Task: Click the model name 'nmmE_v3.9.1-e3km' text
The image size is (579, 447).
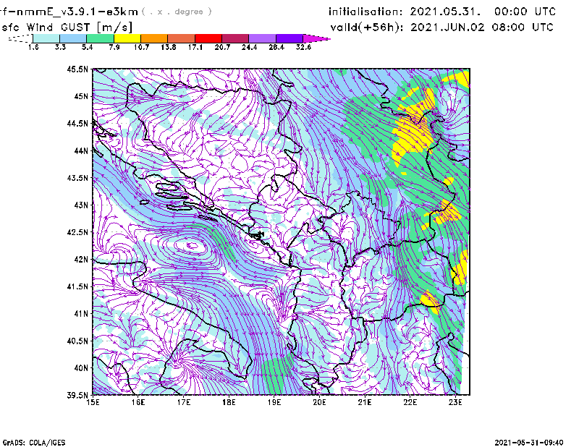Action: click(x=77, y=12)
